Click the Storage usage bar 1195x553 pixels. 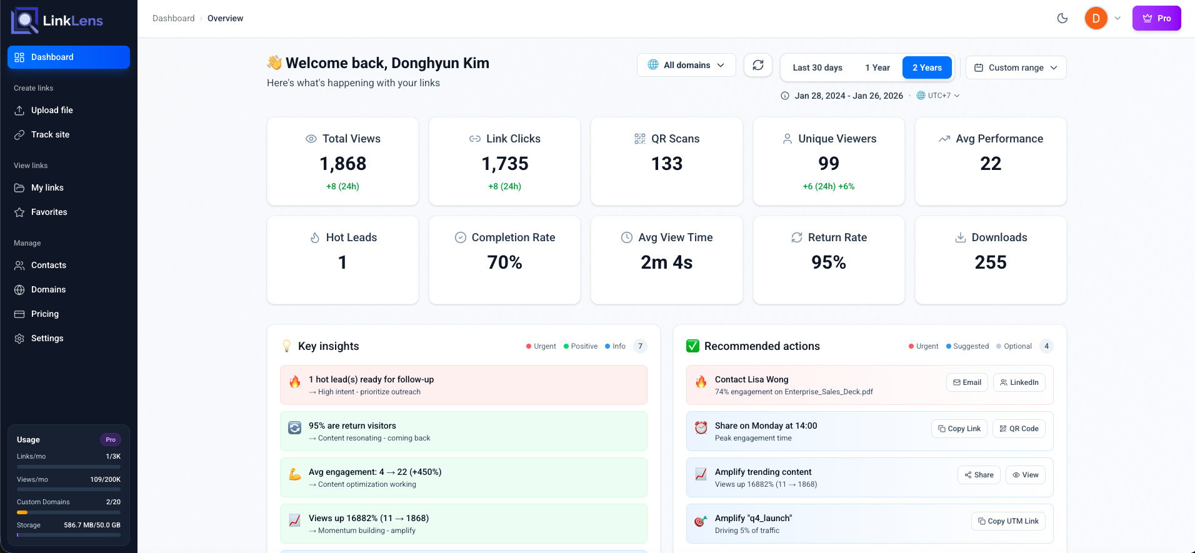(69, 535)
